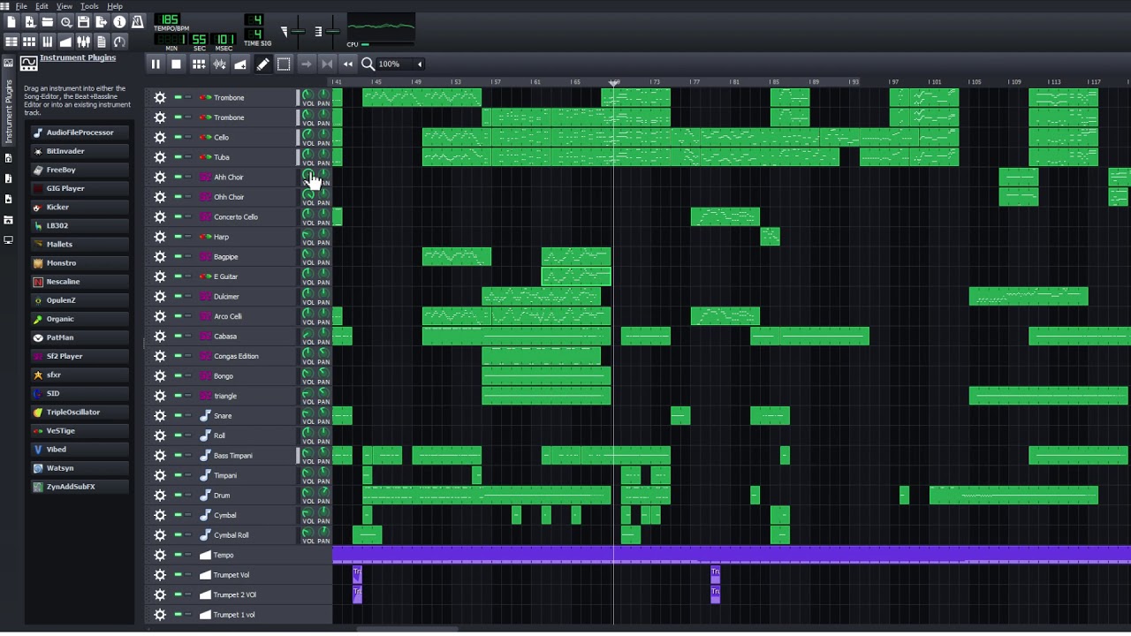Mute the Ahh Choir track
Viewport: 1131px width, 636px height.
pyautogui.click(x=178, y=177)
